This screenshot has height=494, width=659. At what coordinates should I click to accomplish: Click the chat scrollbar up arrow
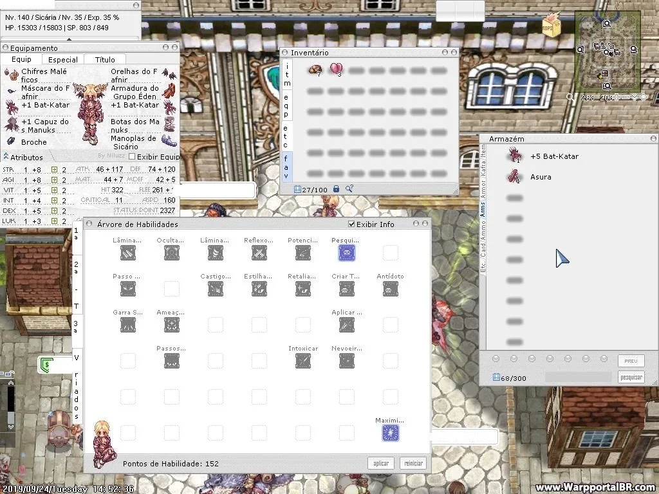tap(10, 383)
